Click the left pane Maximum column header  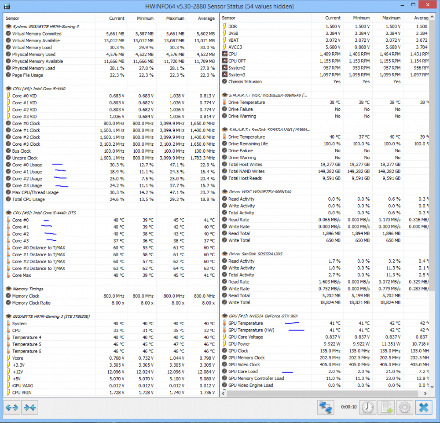tap(175, 18)
